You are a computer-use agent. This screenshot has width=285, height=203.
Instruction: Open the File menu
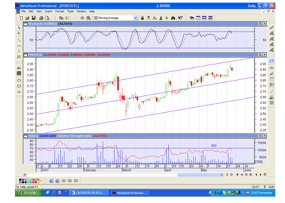pos(24,11)
